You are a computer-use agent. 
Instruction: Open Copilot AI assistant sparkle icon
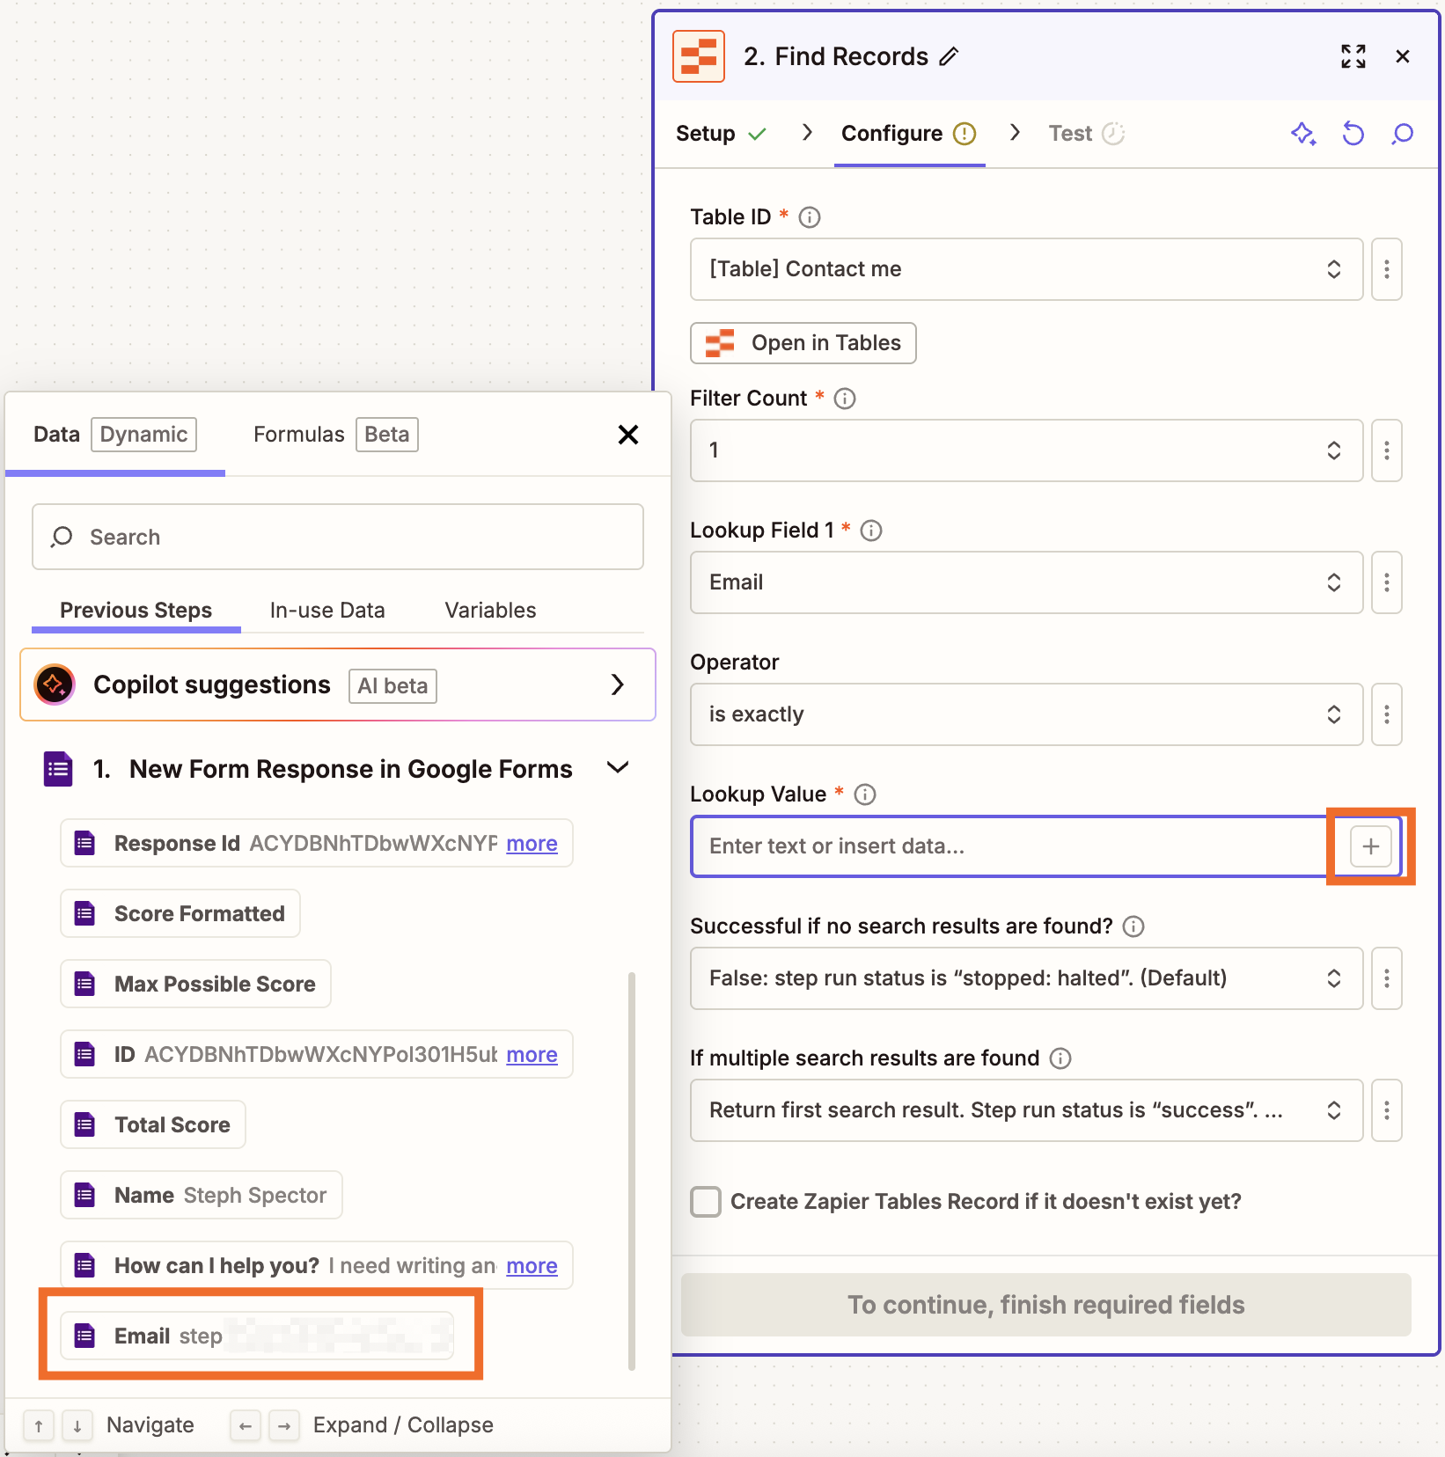(x=1303, y=134)
